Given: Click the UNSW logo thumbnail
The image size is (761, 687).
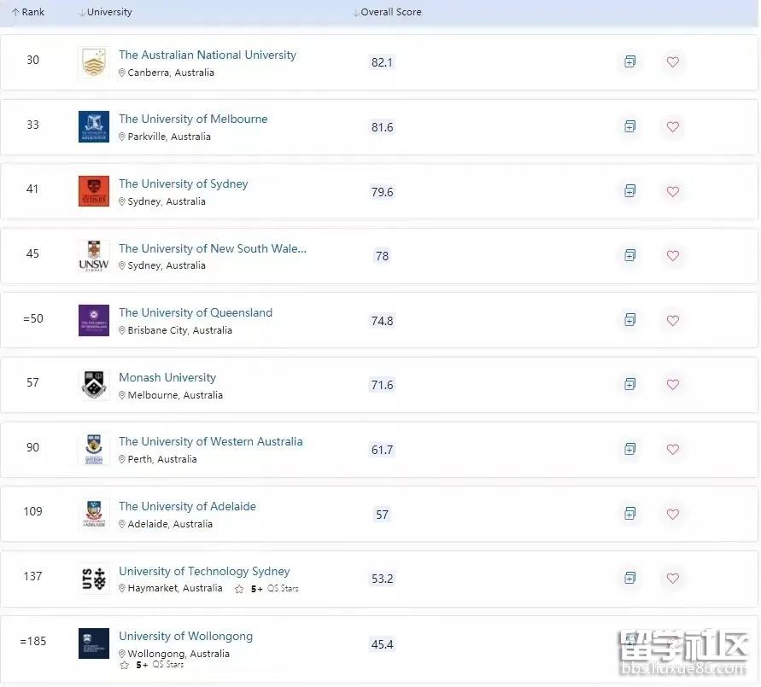Looking at the screenshot, I should 93,255.
